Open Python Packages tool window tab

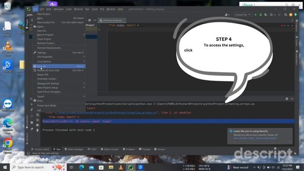click(x=74, y=149)
